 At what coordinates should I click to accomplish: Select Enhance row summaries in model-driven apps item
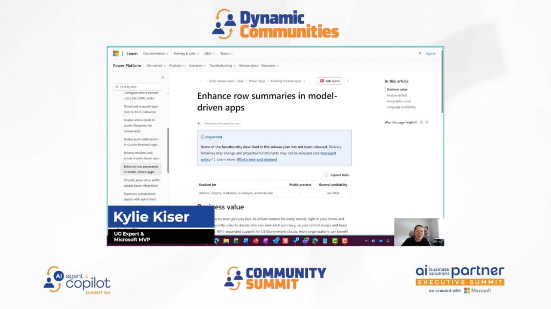point(141,169)
